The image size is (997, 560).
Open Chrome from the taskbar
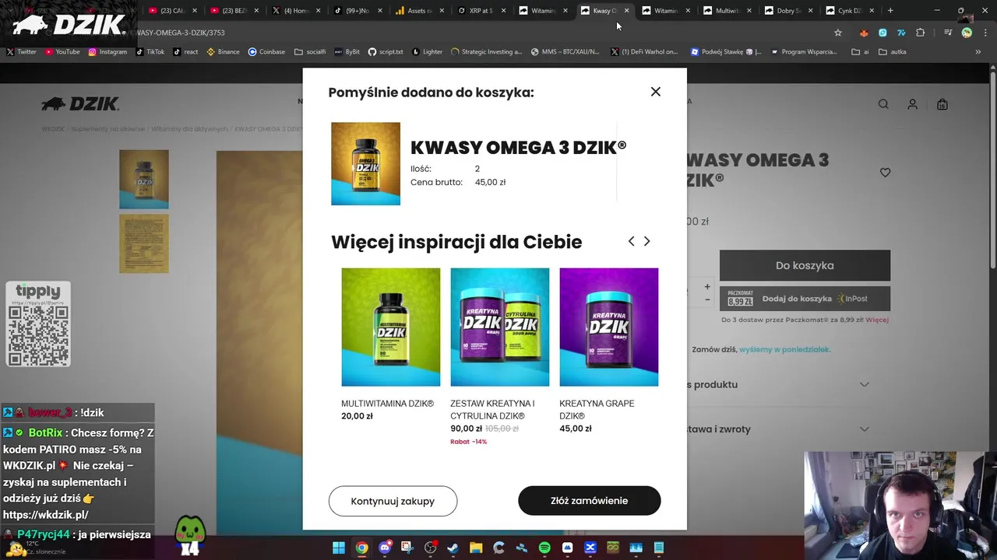362,548
